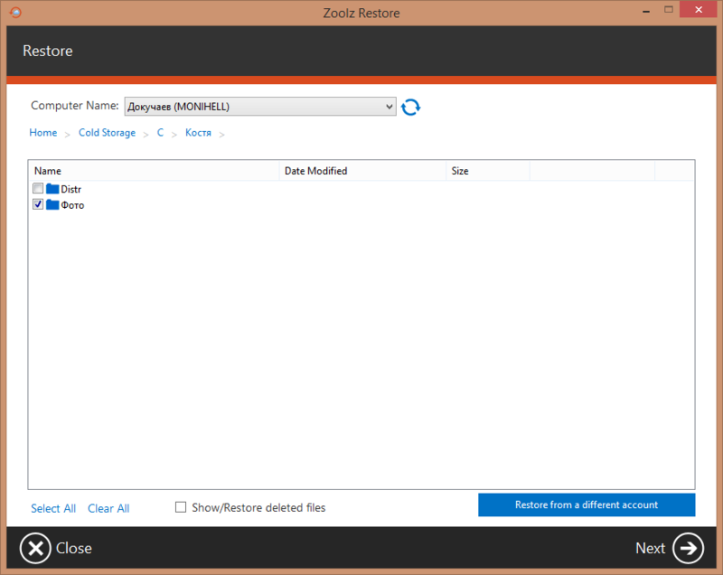Click the Distr folder icon
723x575 pixels.
[52, 189]
